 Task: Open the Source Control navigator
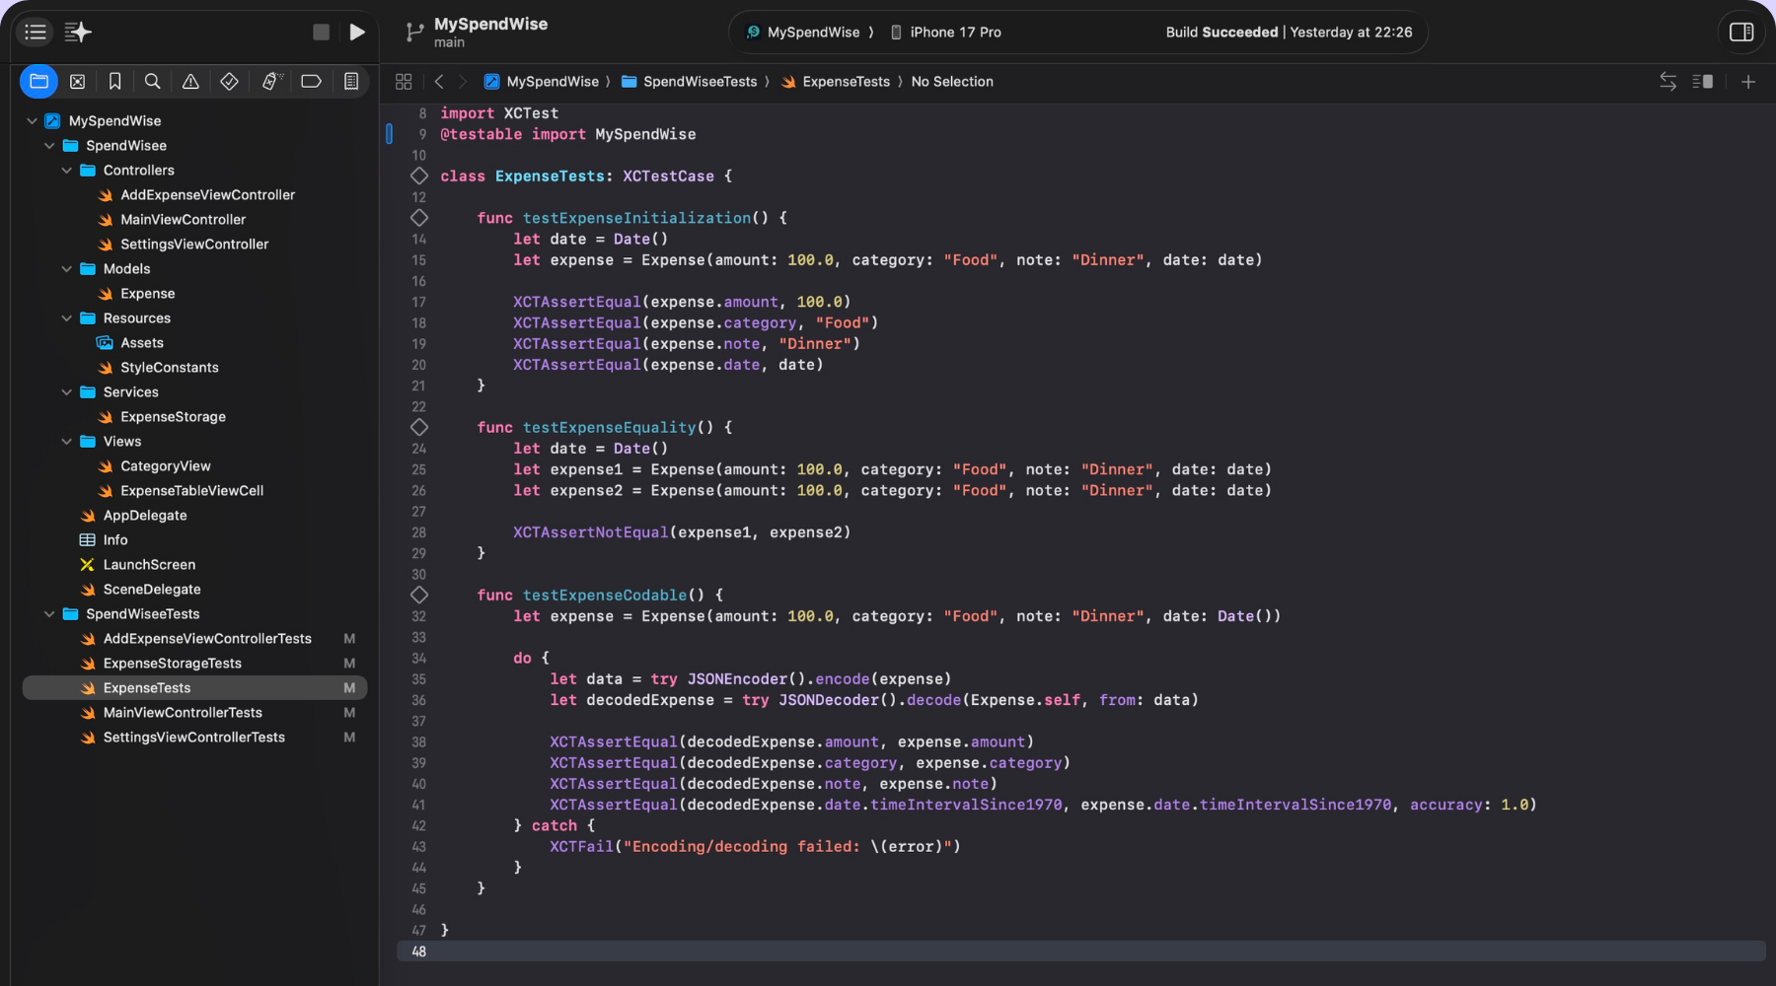point(77,82)
